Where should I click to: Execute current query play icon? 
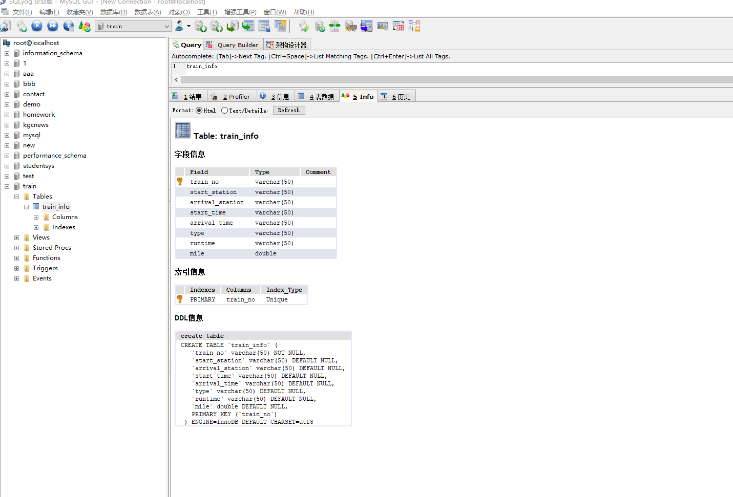coord(37,26)
